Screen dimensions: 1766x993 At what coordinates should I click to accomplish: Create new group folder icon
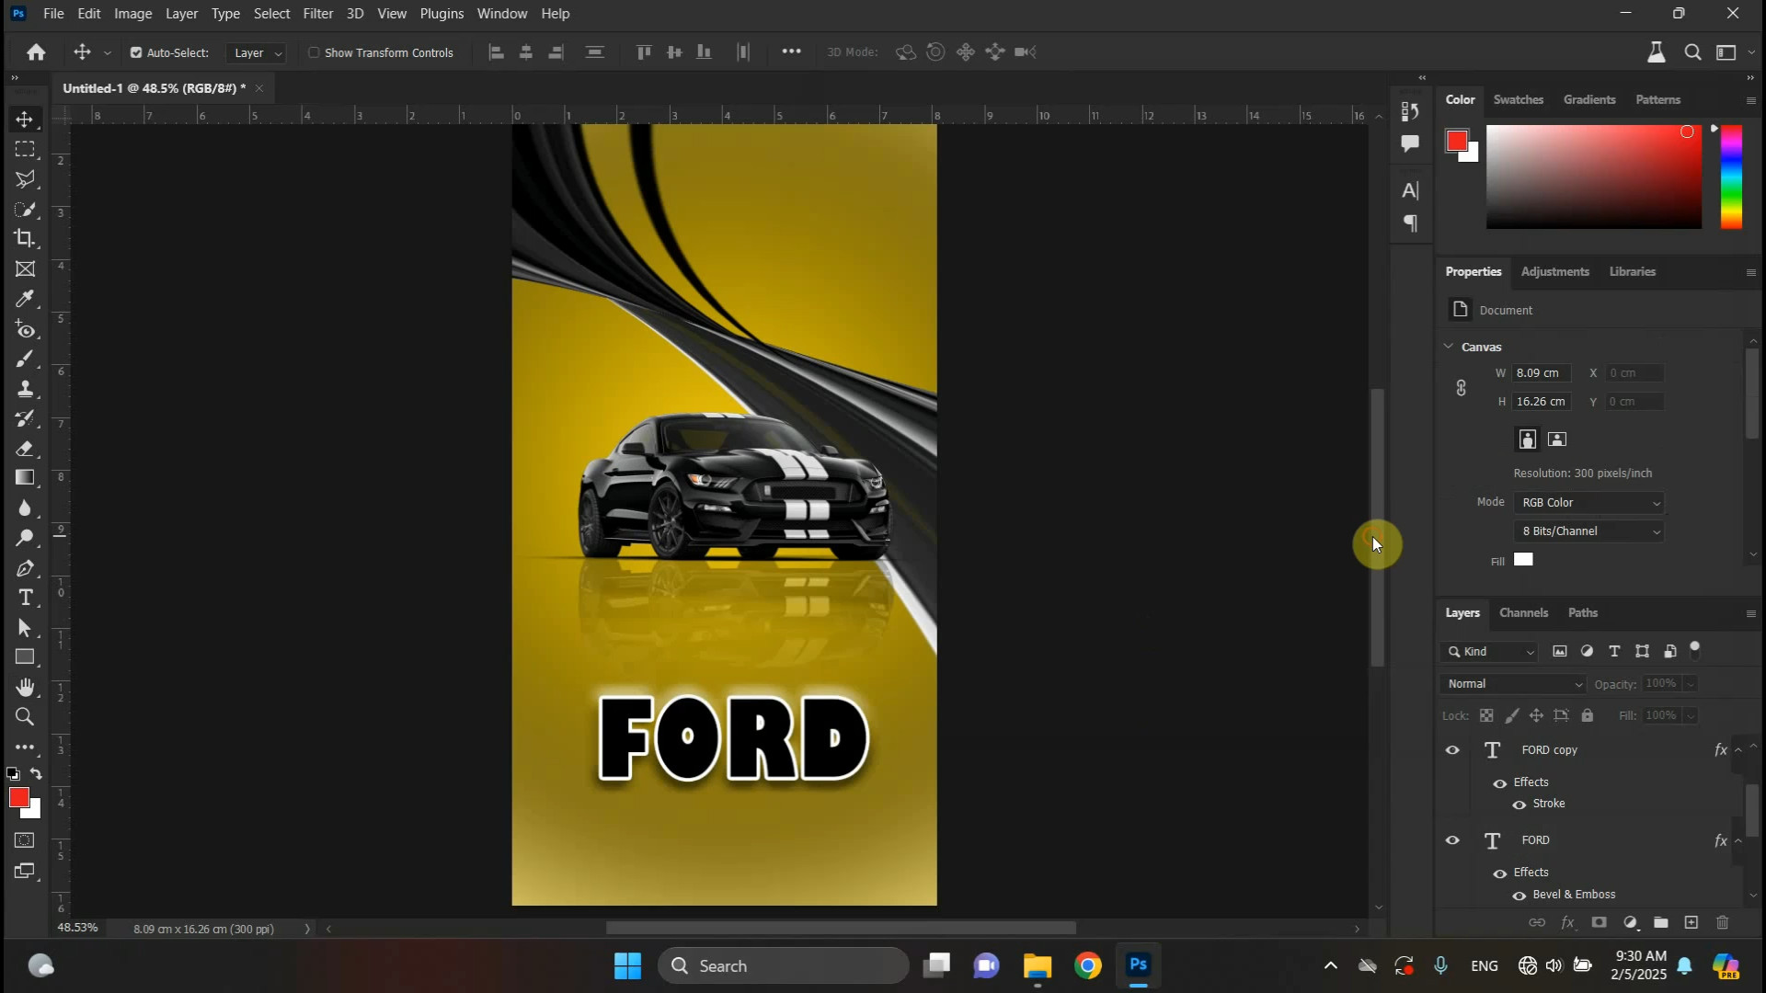tap(1660, 922)
